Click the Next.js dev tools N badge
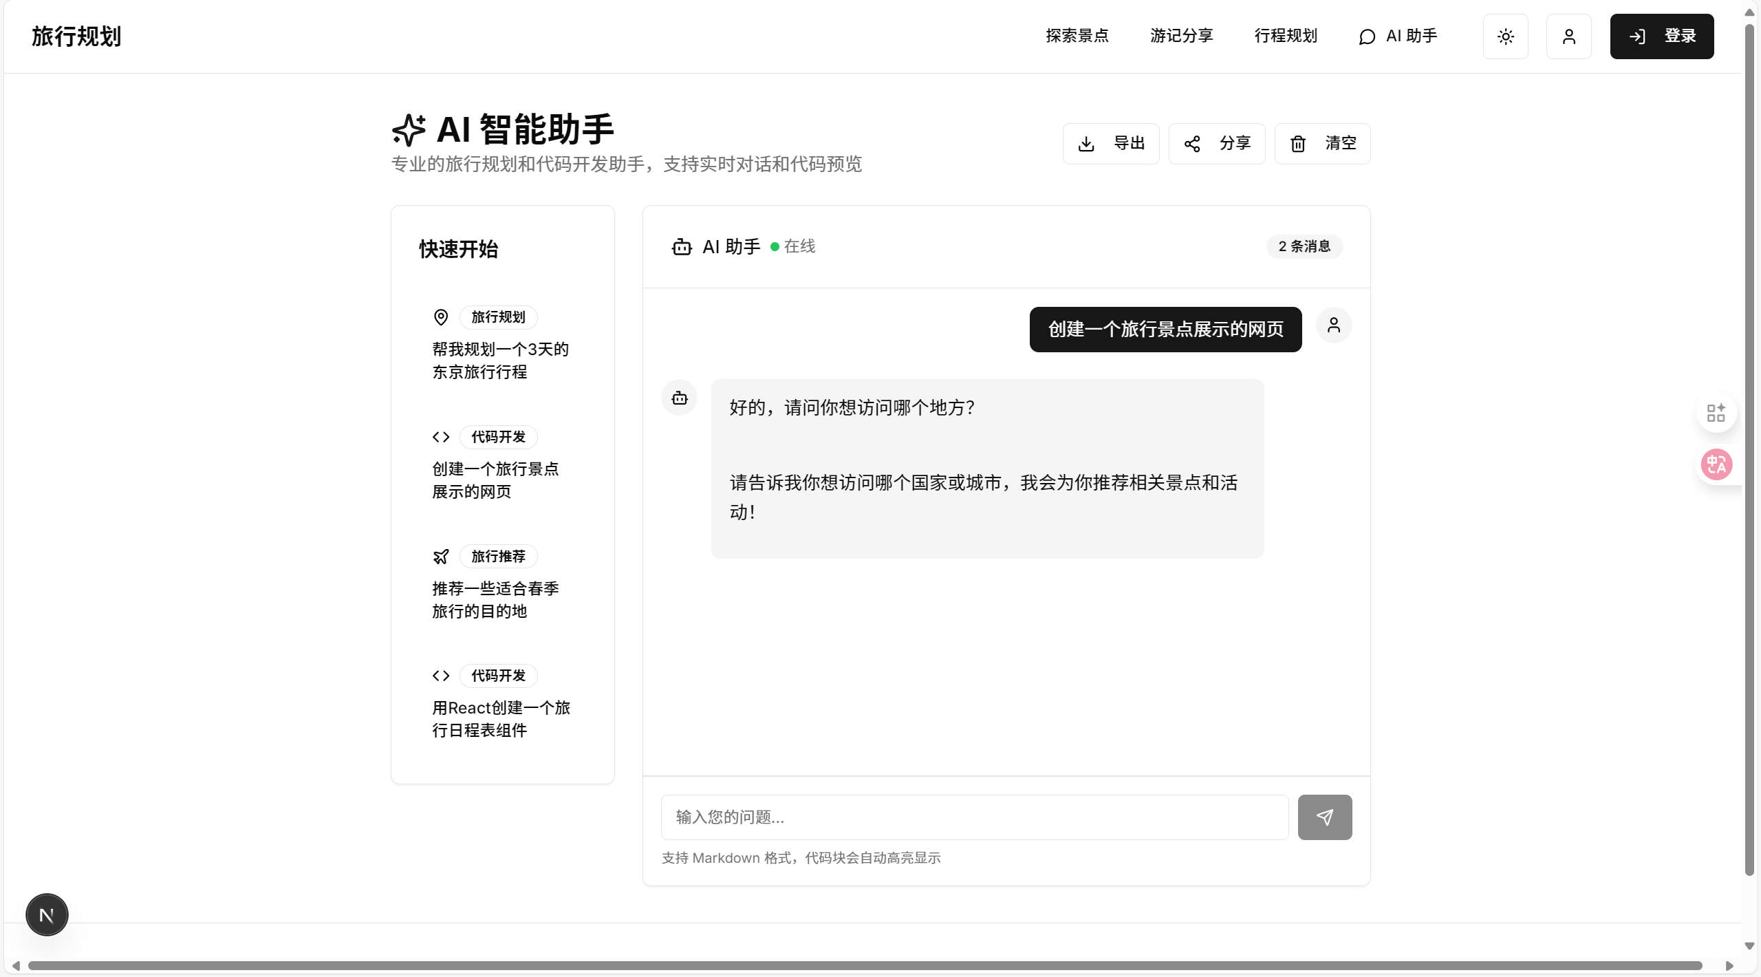Screen dimensions: 1761x977 point(47,914)
